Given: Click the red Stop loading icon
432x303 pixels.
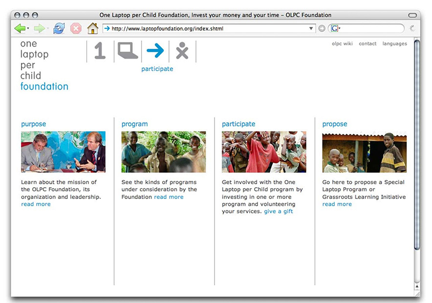Looking at the screenshot, I should pyautogui.click(x=76, y=28).
